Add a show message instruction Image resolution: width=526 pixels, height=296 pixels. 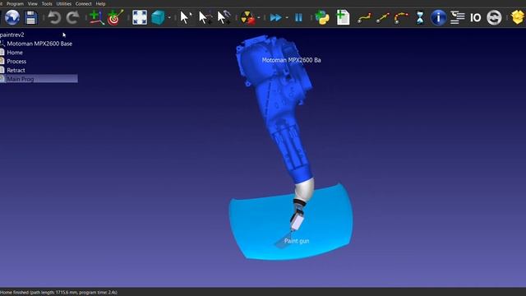coord(438,17)
